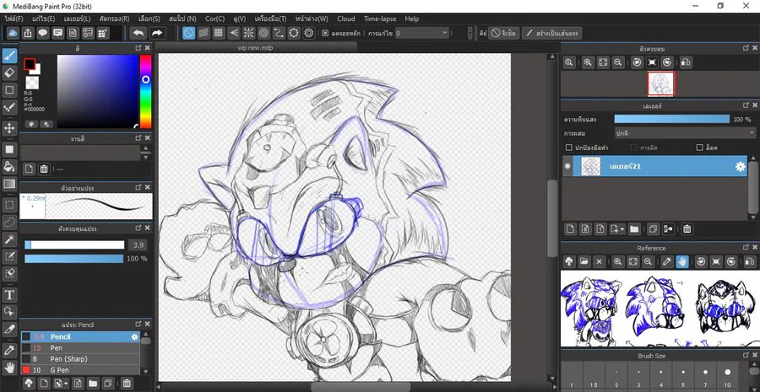Click the Redo arrow in toolbar
Viewport: 760px width, 392px height.
(156, 33)
